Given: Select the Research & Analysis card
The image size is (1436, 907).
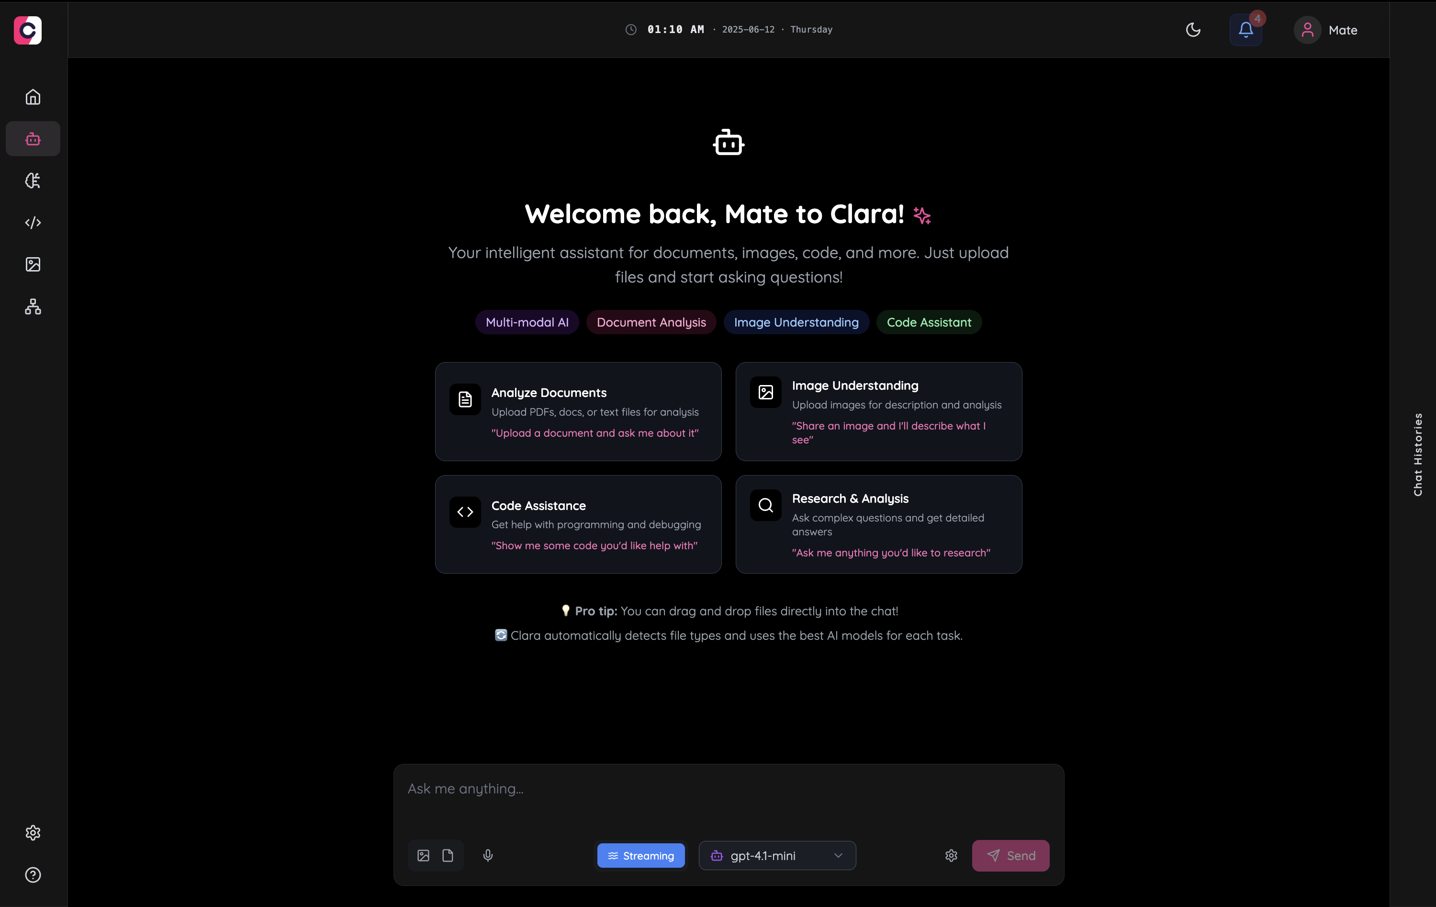Looking at the screenshot, I should pyautogui.click(x=878, y=524).
